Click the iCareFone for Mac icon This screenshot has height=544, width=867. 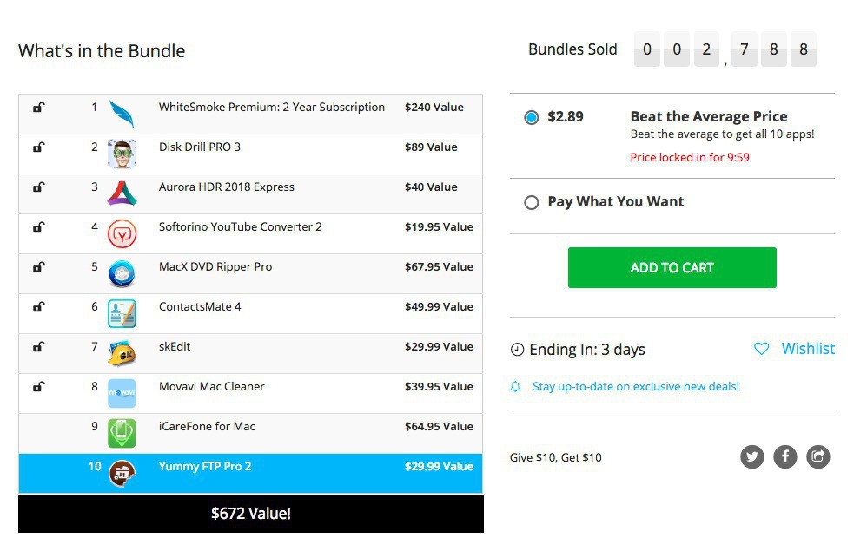pyautogui.click(x=122, y=433)
